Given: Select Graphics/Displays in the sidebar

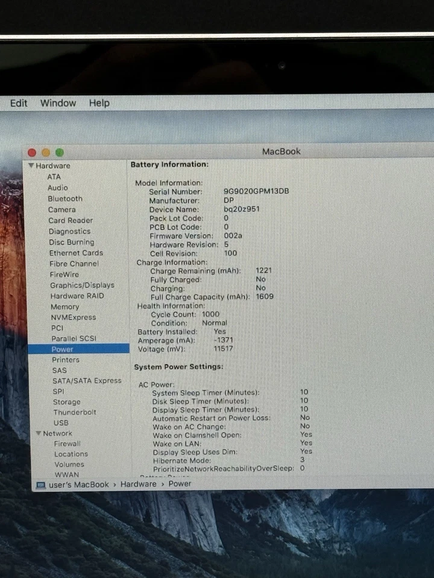Looking at the screenshot, I should [x=83, y=285].
